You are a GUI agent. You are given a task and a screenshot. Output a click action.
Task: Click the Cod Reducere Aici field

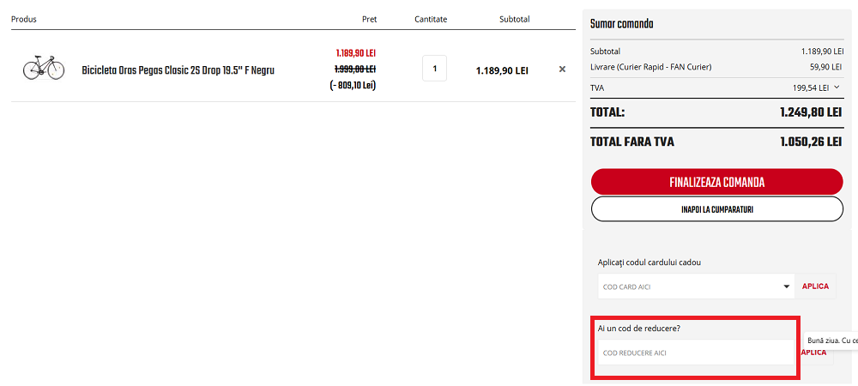click(695, 353)
